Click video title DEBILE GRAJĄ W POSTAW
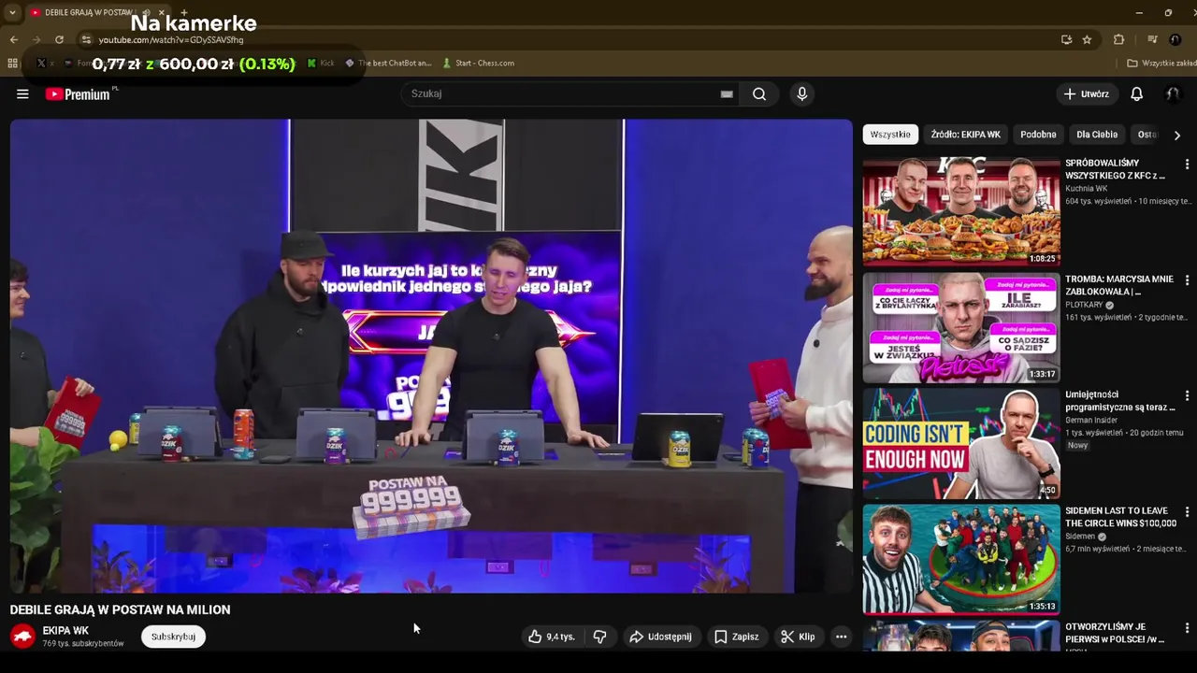The height and width of the screenshot is (673, 1197). click(120, 609)
